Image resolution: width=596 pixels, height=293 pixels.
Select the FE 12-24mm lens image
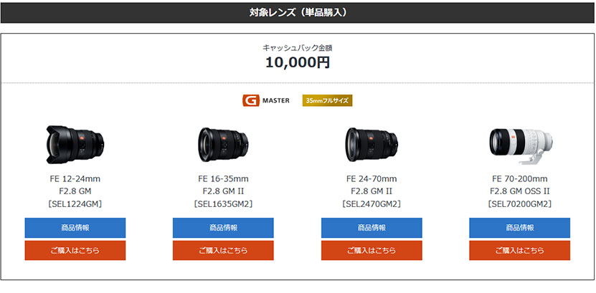75,145
